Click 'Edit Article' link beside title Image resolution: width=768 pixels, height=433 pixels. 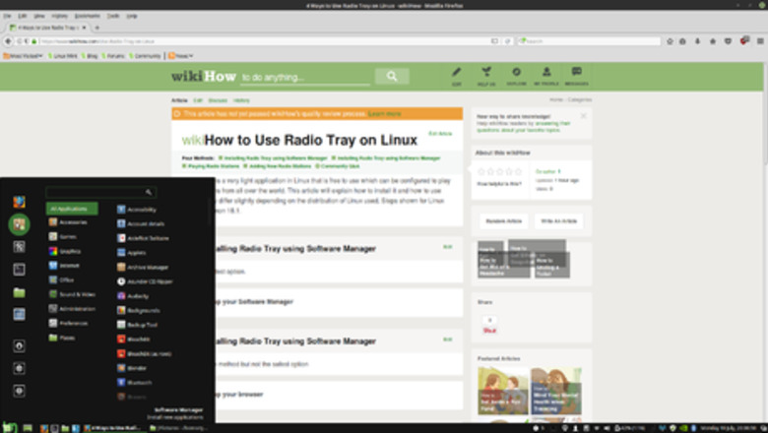tap(440, 134)
